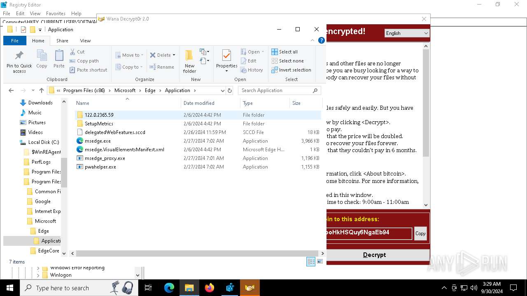This screenshot has width=527, height=296.
Task: Switch to the View ribbon tab
Action: point(85,41)
